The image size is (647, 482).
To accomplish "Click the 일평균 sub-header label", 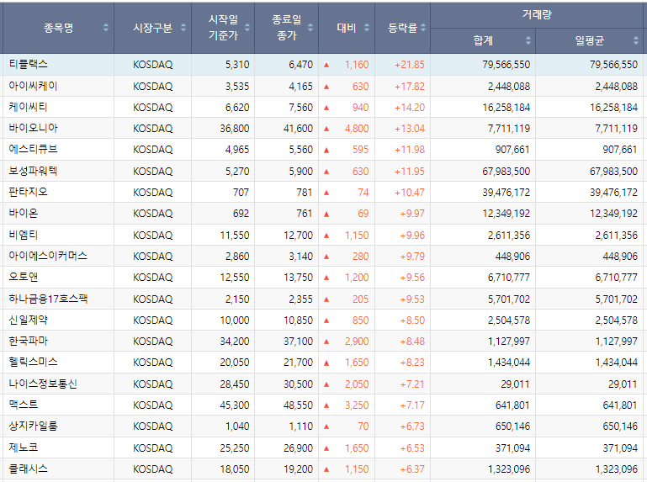I will coord(590,40).
